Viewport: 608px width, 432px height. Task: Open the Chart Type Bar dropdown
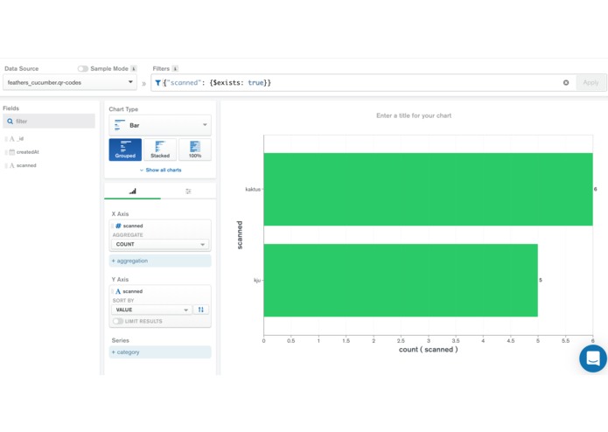[160, 125]
